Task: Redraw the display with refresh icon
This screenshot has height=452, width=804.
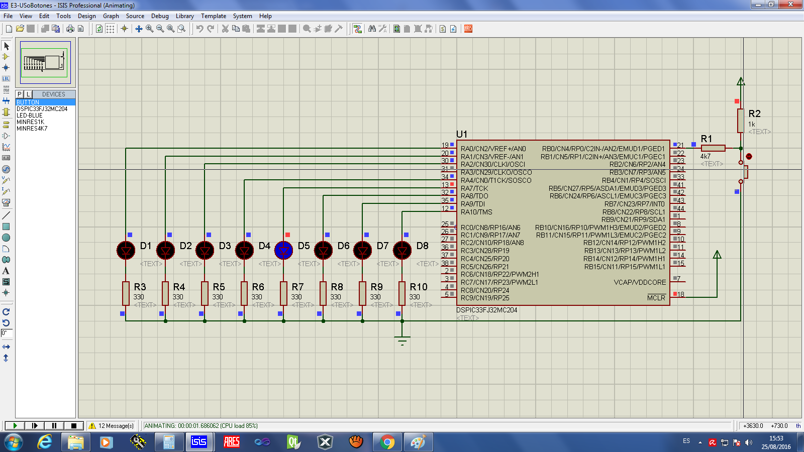Action: (99, 29)
